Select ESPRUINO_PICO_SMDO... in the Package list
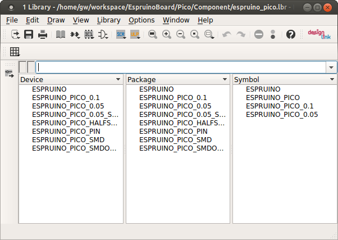Viewport: 338px width, 240px height. coord(181,148)
